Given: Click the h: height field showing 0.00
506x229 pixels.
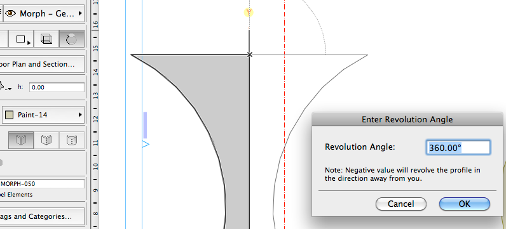Looking at the screenshot, I should click(x=57, y=88).
